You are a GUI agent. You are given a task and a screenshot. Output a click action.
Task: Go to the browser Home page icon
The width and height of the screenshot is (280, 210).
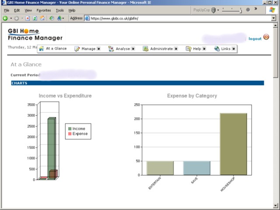(x=42, y=18)
